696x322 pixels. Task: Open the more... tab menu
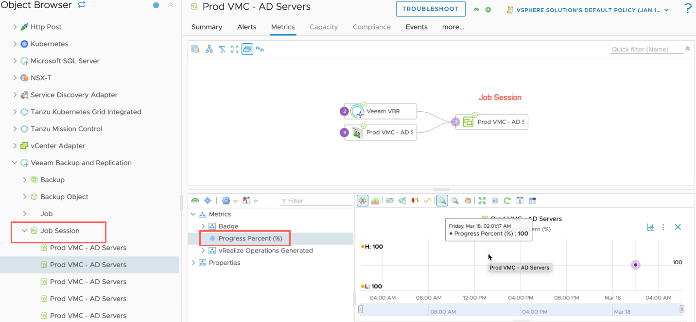[x=453, y=27]
